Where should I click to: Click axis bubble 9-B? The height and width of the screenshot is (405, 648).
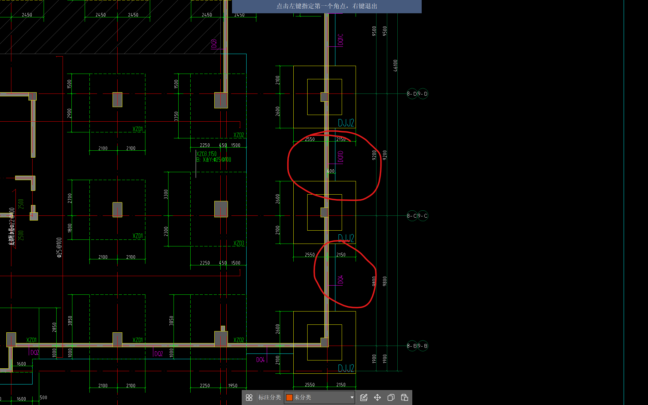click(423, 346)
